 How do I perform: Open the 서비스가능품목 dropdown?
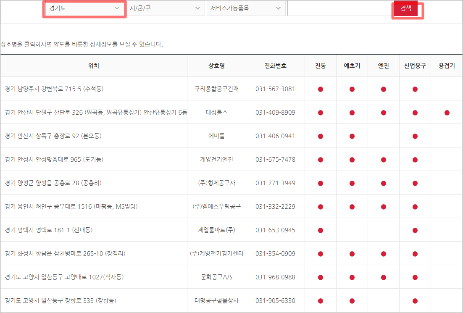tap(246, 8)
